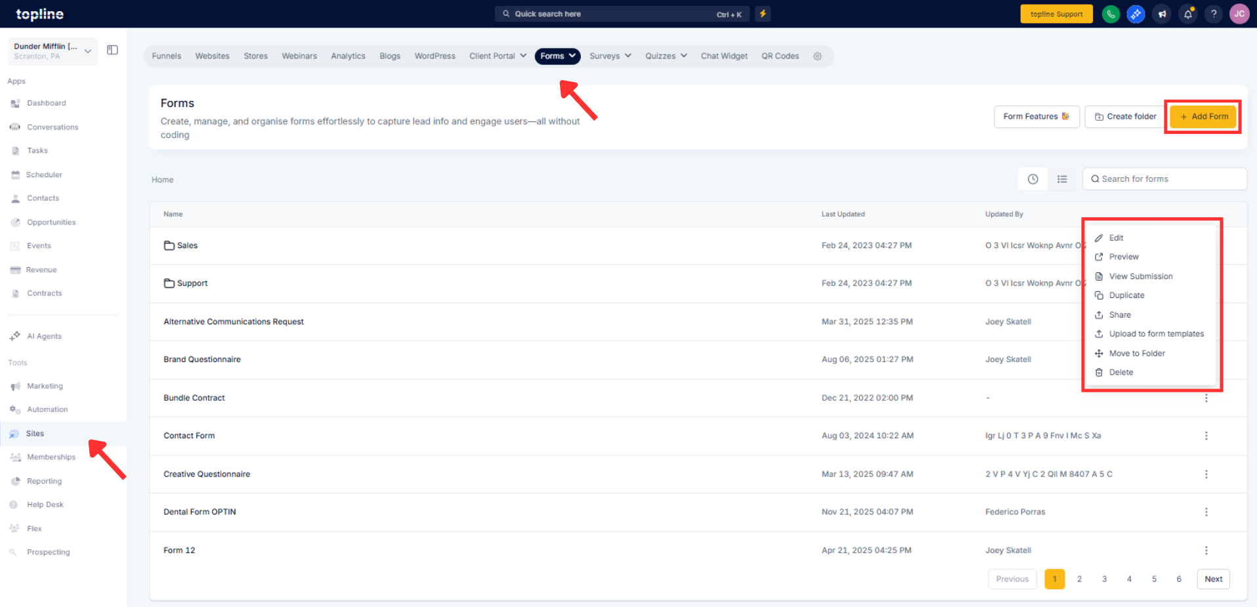The image size is (1257, 607).
Task: Open Prospecting in sidebar
Action: coord(48,553)
